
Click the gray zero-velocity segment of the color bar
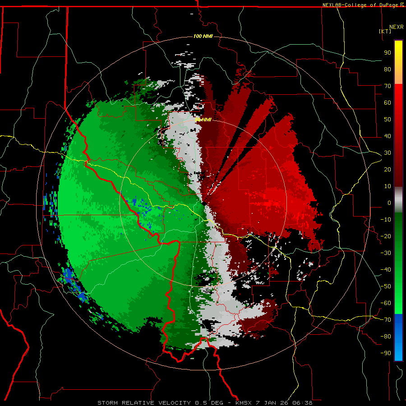398,200
